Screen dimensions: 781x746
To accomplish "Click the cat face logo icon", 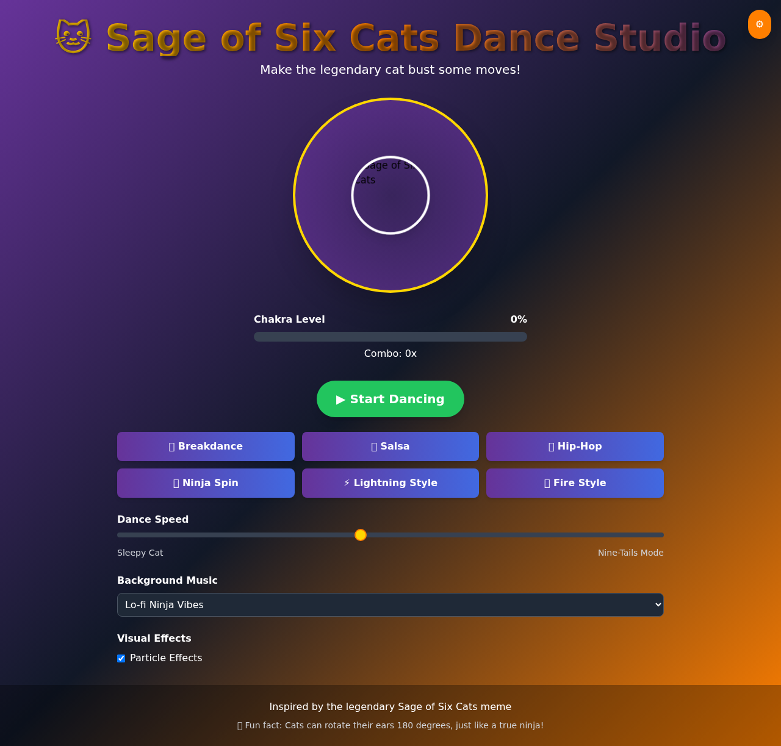I will click(x=73, y=35).
